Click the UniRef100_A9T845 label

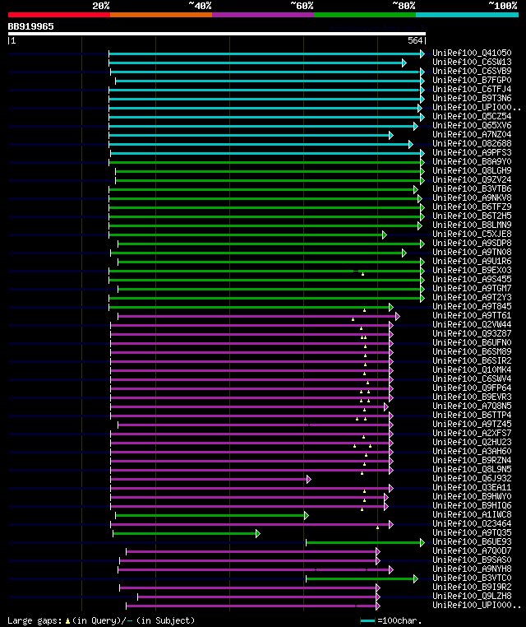[x=472, y=307]
